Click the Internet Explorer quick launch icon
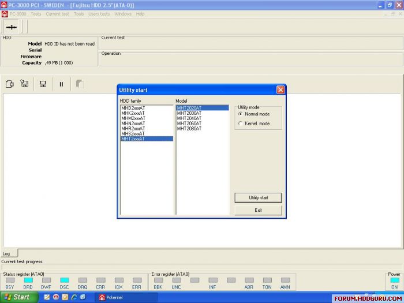404x303 pixels. click(74, 297)
